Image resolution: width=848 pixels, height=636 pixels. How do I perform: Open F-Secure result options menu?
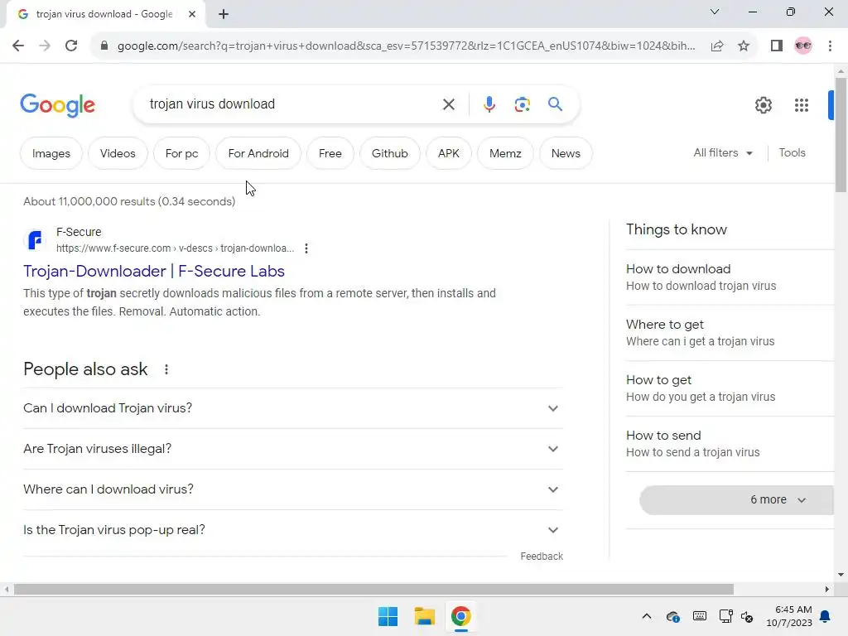coord(306,248)
